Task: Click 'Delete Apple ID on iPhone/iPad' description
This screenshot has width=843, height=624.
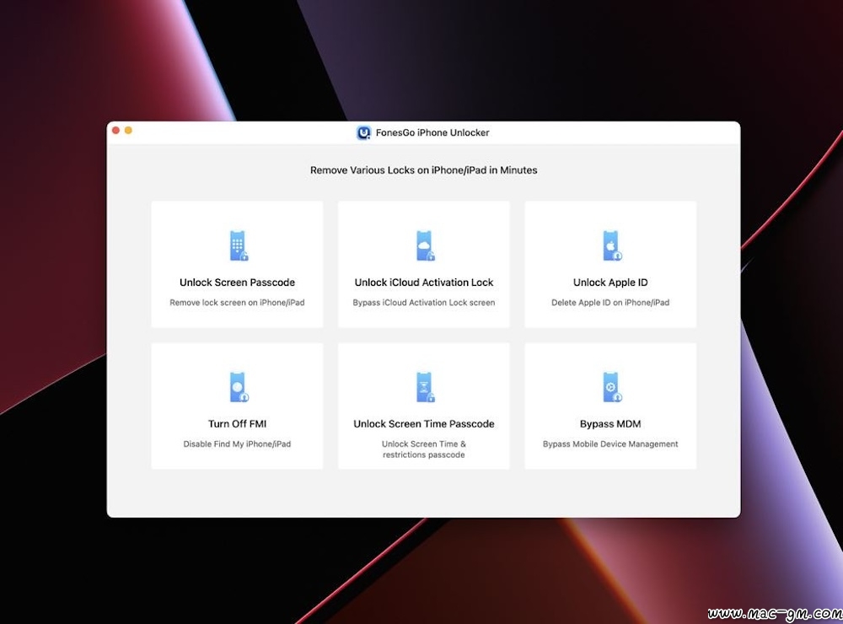Action: coord(610,303)
